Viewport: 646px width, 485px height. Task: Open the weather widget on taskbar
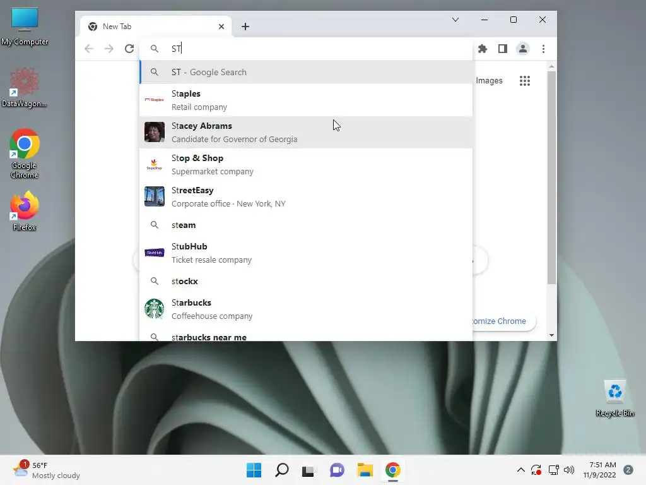click(46, 470)
